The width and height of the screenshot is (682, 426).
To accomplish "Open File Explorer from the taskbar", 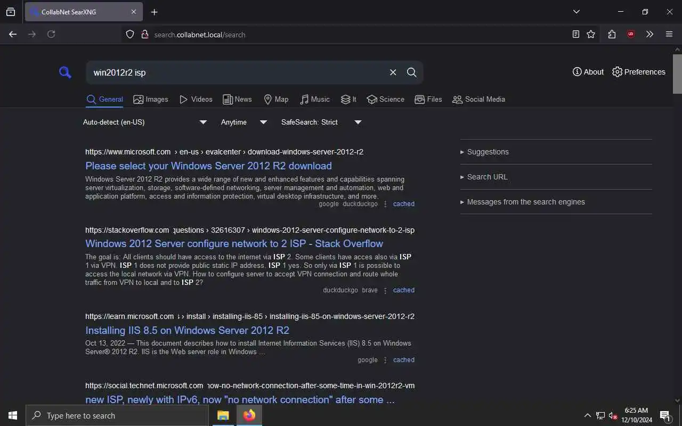I will pyautogui.click(x=223, y=415).
